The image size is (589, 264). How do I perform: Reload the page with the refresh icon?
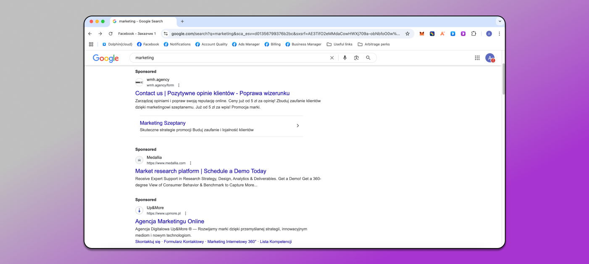110,33
